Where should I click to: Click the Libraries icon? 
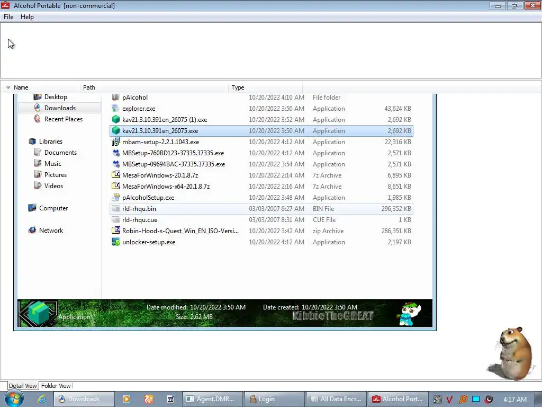pyautogui.click(x=32, y=141)
